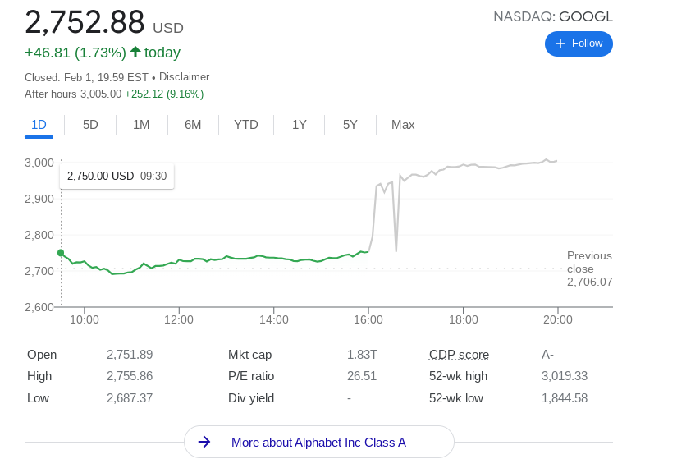This screenshot has width=677, height=459.
Task: Click the CDP score value A-
Action: pos(547,355)
